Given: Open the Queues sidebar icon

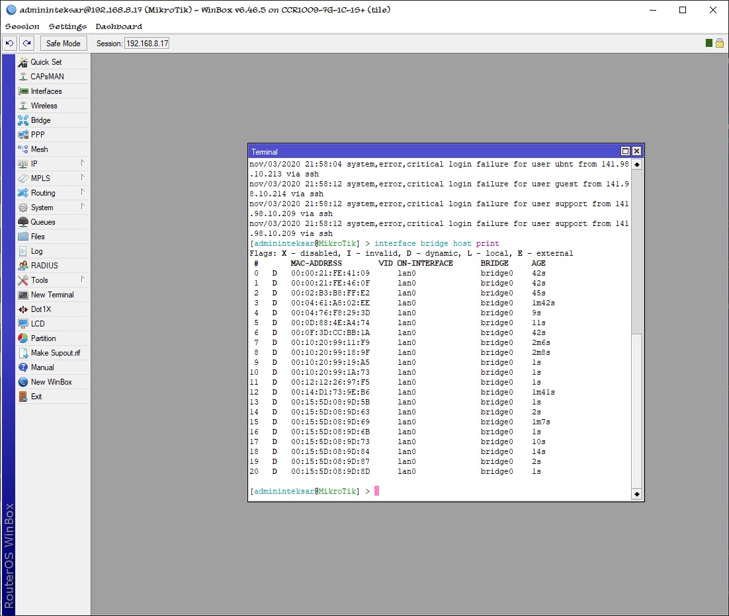Looking at the screenshot, I should (x=22, y=222).
